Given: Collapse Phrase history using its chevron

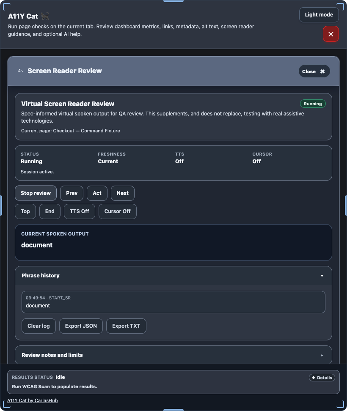Looking at the screenshot, I should [322, 275].
